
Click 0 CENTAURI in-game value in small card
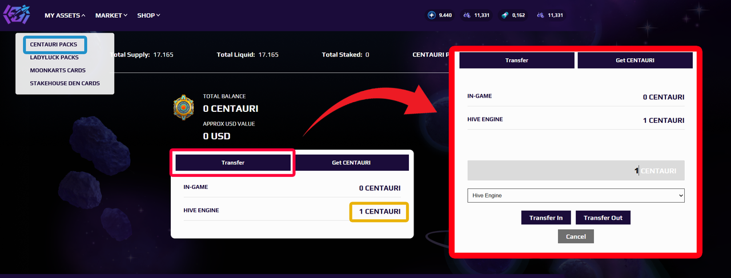pos(380,188)
